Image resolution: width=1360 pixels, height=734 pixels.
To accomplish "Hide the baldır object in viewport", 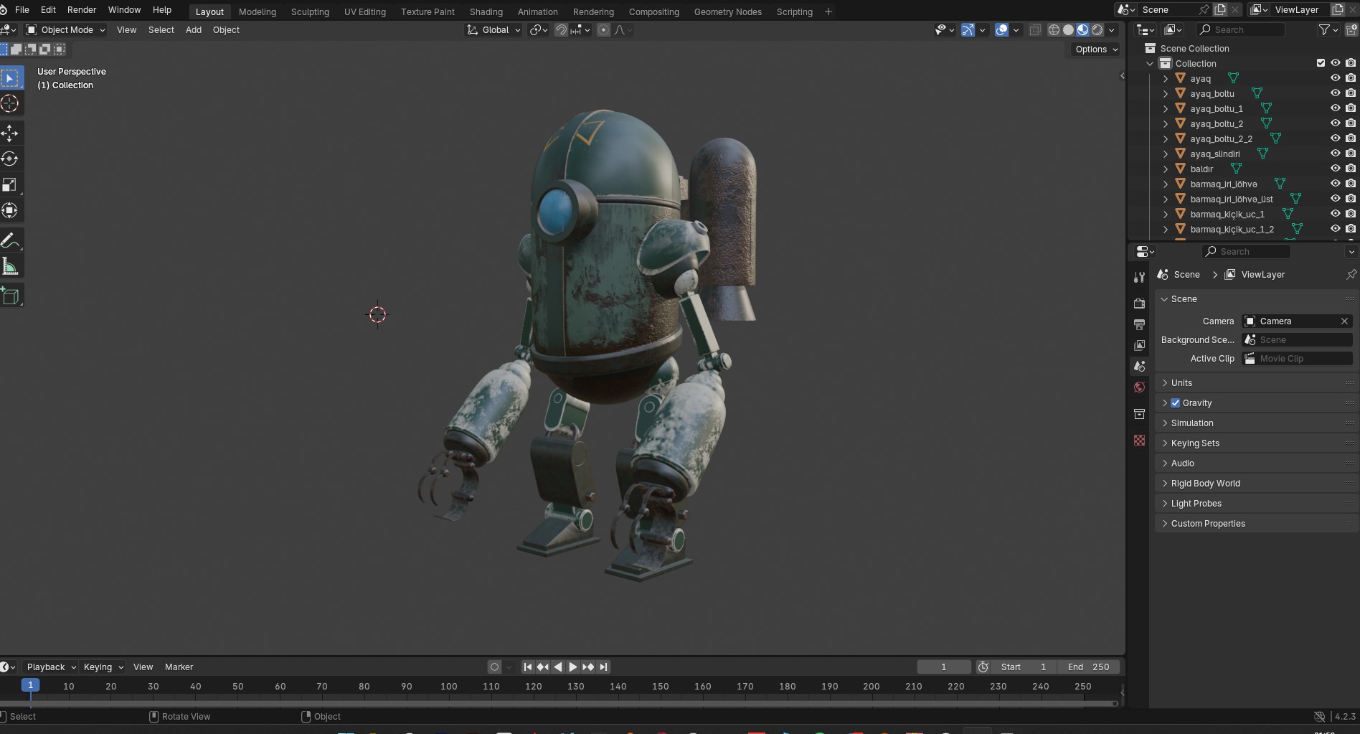I will pos(1335,169).
